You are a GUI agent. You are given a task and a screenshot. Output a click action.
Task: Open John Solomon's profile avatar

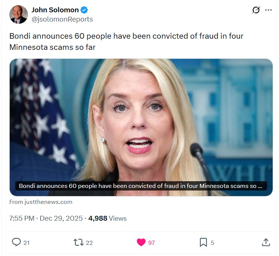(x=19, y=15)
